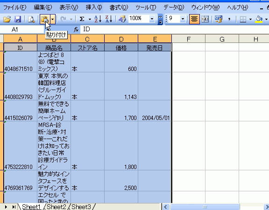Click the Paste clipboard icon
Image resolution: width=269 pixels, height=210 pixels.
point(45,19)
